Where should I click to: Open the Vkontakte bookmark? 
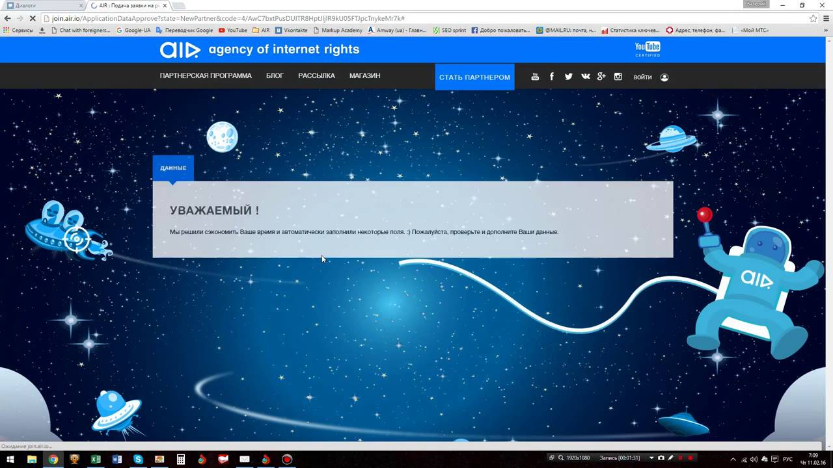(292, 30)
